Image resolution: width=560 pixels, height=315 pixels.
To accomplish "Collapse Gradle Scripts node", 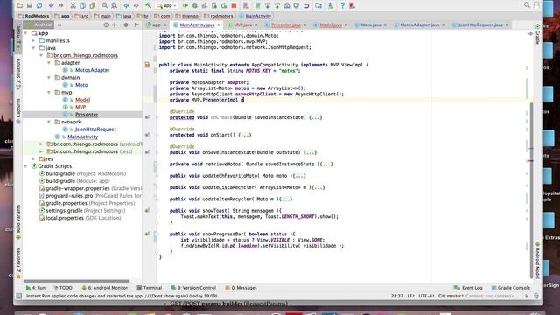I will [x=25, y=166].
